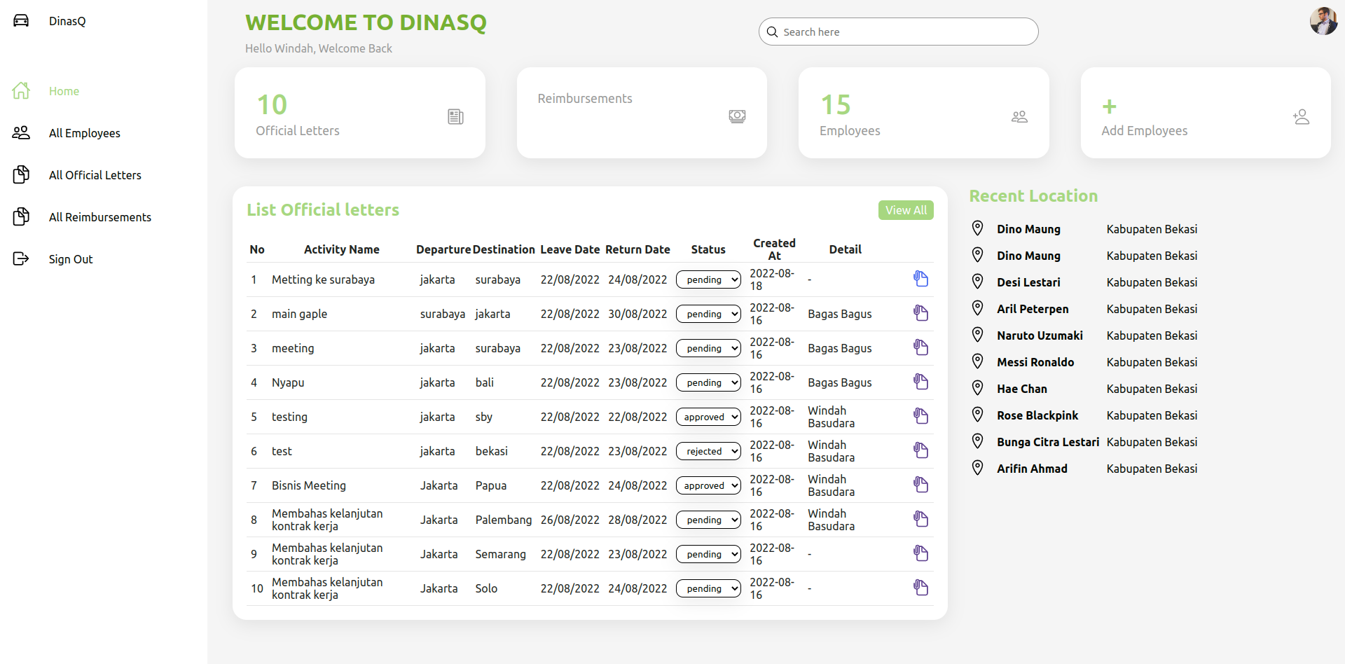Click the Official Letters document icon

(x=455, y=116)
